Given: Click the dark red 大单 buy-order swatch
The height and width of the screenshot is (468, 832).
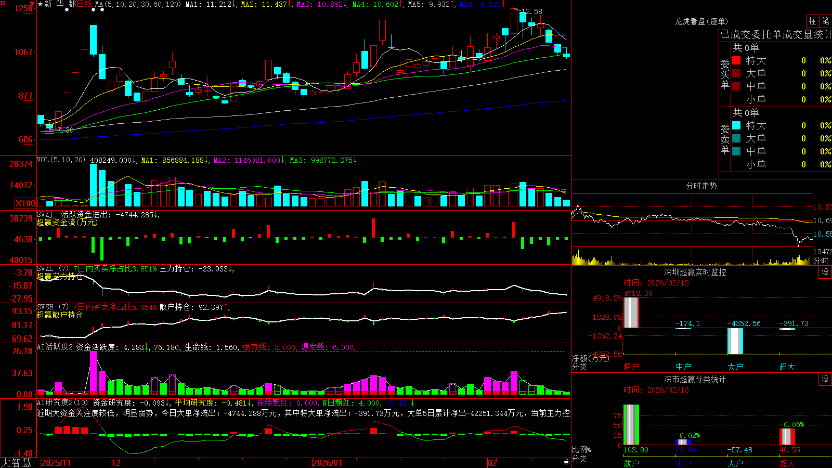Looking at the screenshot, I should [x=736, y=73].
